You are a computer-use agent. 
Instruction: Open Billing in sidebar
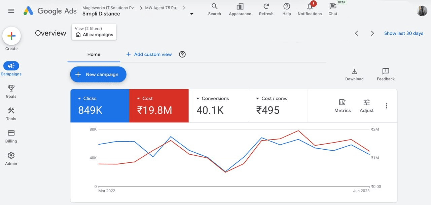pos(11,136)
